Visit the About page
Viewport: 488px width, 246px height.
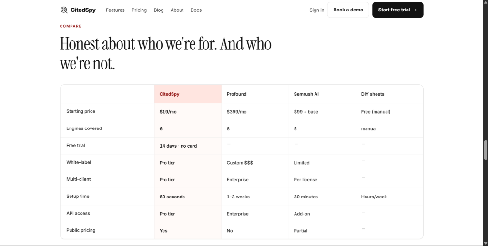tap(177, 10)
